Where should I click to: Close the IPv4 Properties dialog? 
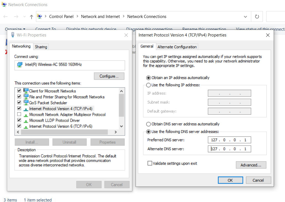pos(268,35)
